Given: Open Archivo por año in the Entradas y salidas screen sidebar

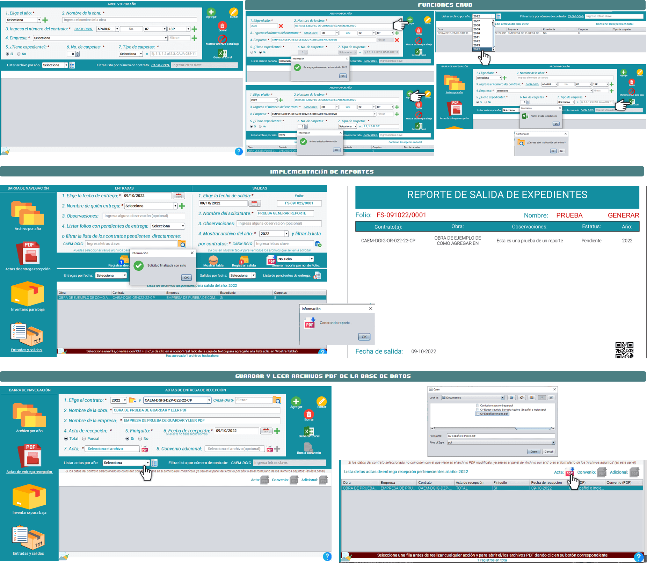Looking at the screenshot, I should tap(28, 215).
